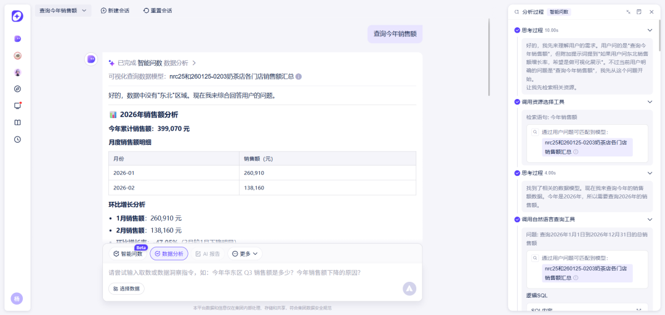The height and width of the screenshot is (315, 665).
Task: Click the 环比增长分析 heading
Action: pyautogui.click(x=127, y=204)
